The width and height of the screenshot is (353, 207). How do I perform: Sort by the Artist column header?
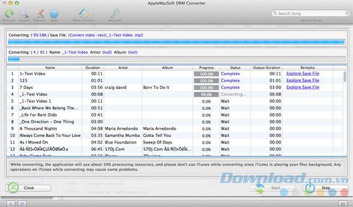click(x=123, y=67)
